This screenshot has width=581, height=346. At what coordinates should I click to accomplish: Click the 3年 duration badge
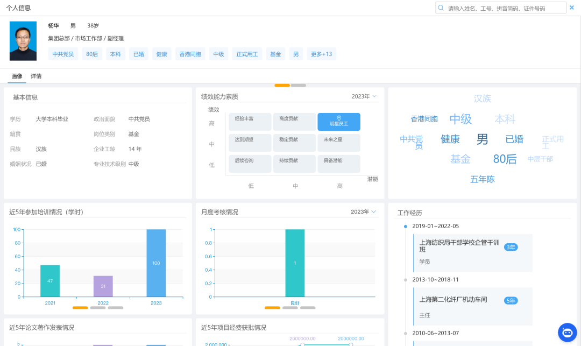511,247
